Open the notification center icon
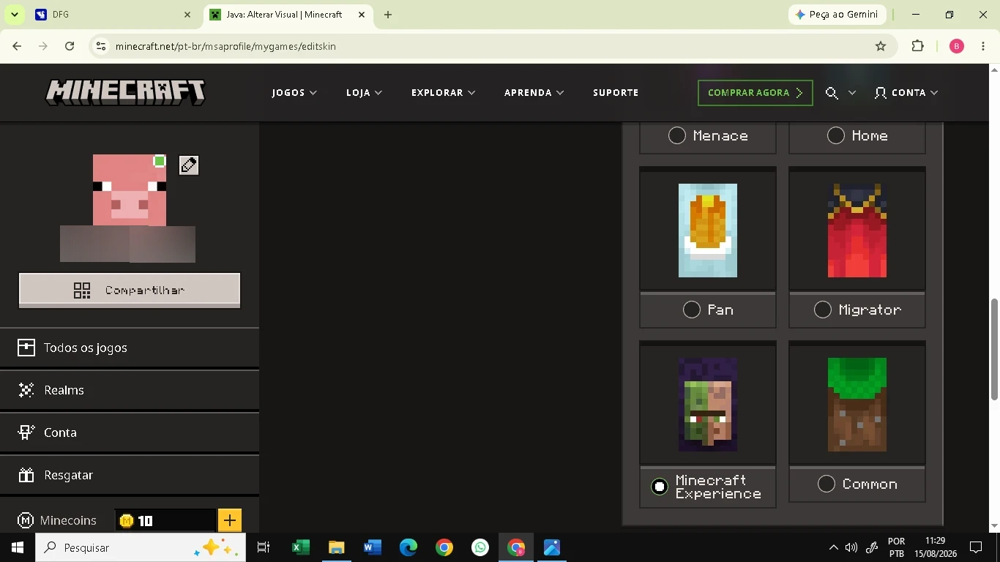This screenshot has height=562, width=1000. pyautogui.click(x=976, y=547)
